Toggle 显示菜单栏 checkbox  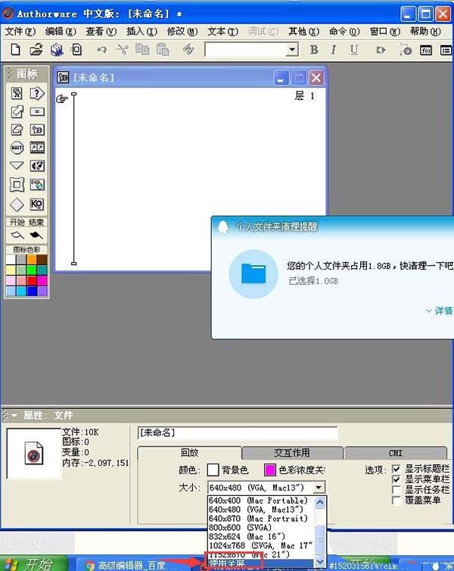point(396,479)
